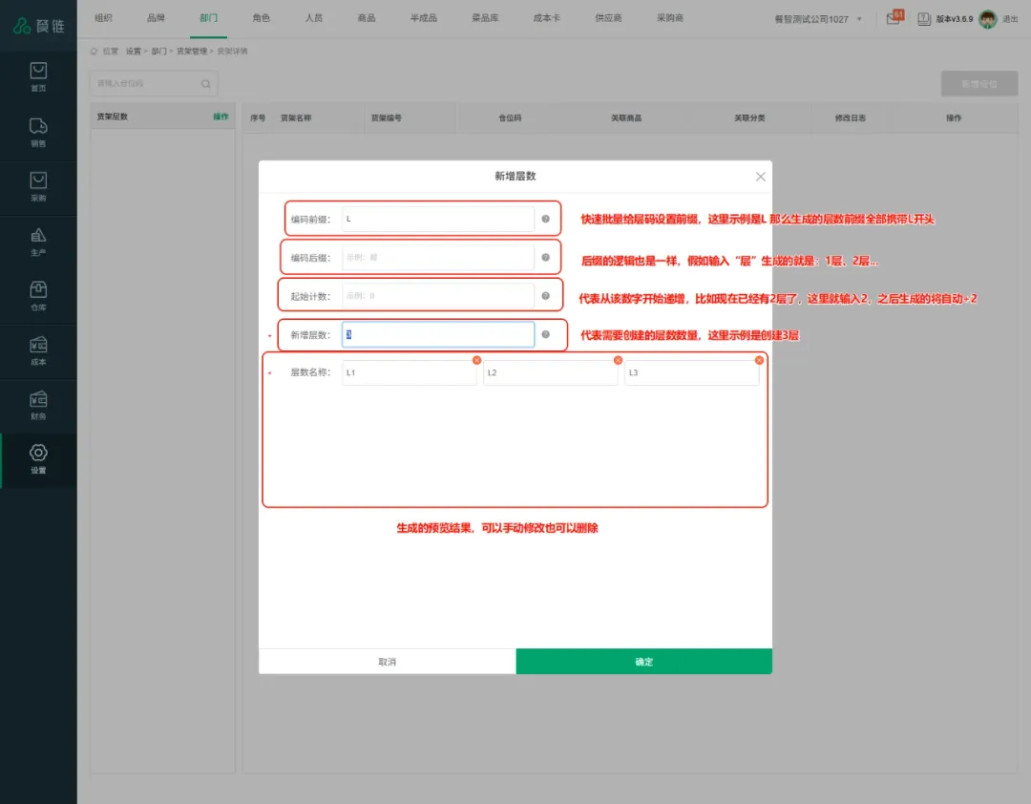Image resolution: width=1031 pixels, height=804 pixels.
Task: Delete the L2 layer name entry
Action: [x=618, y=360]
